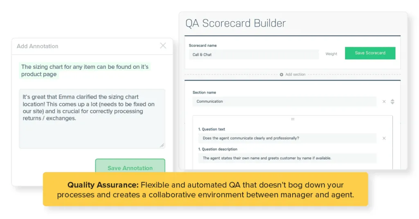Image resolution: width=419 pixels, height=219 pixels.
Task: Click the QA Scorecard Builder heading
Action: pos(235,23)
